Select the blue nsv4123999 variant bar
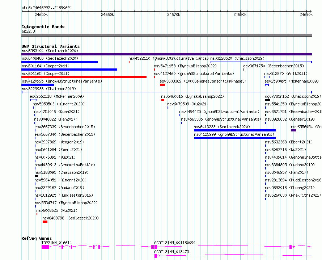The width and height of the screenshot is (322, 260). click(235, 138)
